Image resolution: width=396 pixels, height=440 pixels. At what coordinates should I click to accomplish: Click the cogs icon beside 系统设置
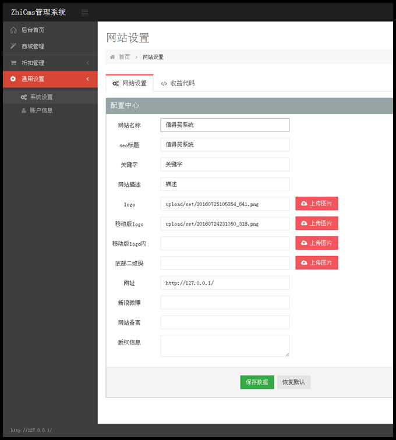24,97
